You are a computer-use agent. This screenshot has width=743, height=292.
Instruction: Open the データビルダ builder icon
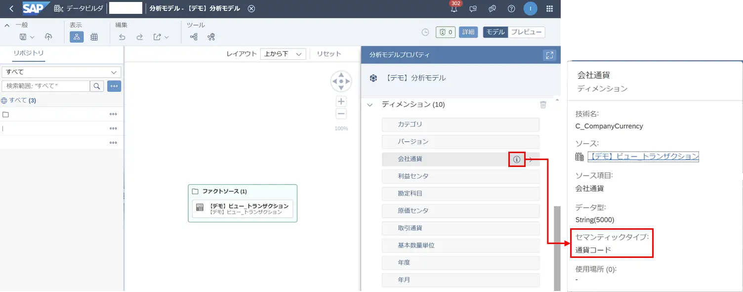(59, 8)
